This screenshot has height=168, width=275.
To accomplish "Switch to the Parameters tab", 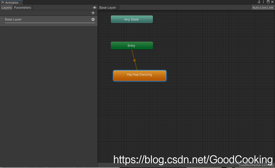I will click(x=22, y=7).
